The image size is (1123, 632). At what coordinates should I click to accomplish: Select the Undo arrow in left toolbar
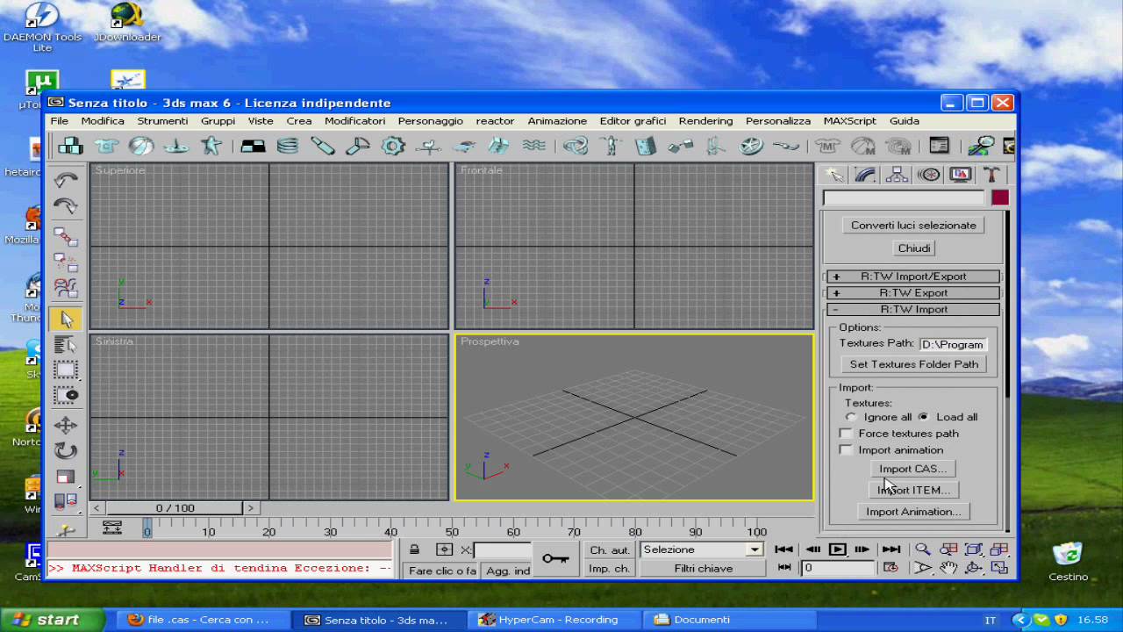pos(66,180)
